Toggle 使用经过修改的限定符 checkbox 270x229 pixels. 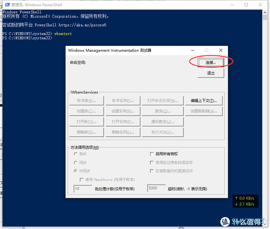coord(152,163)
